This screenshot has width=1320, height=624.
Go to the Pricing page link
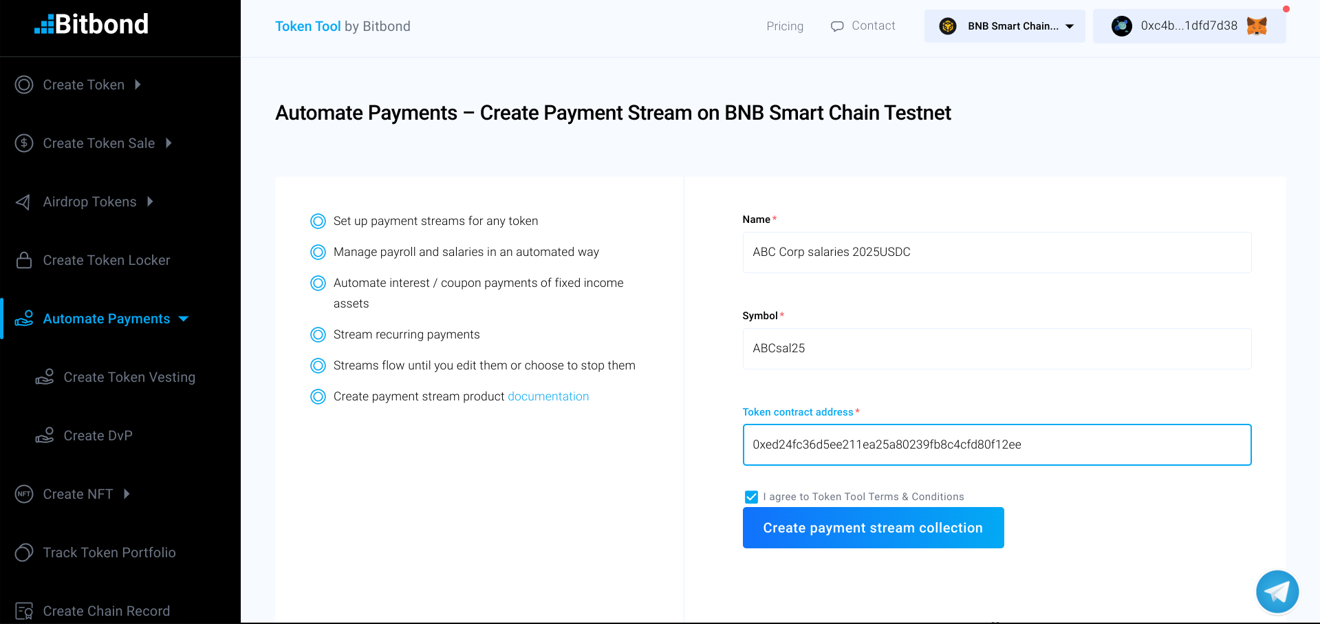(785, 26)
